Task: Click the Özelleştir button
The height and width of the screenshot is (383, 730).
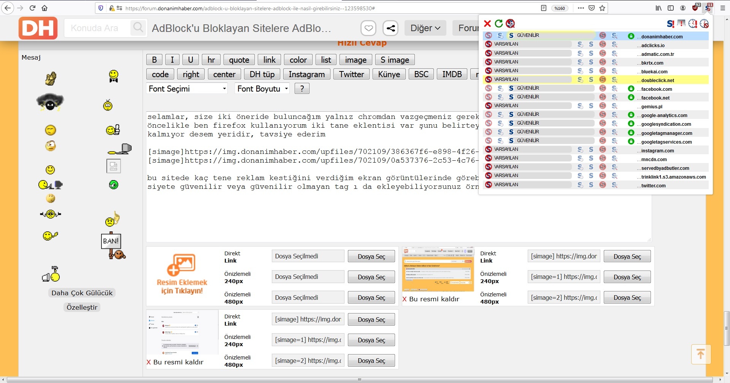Action: [82, 307]
